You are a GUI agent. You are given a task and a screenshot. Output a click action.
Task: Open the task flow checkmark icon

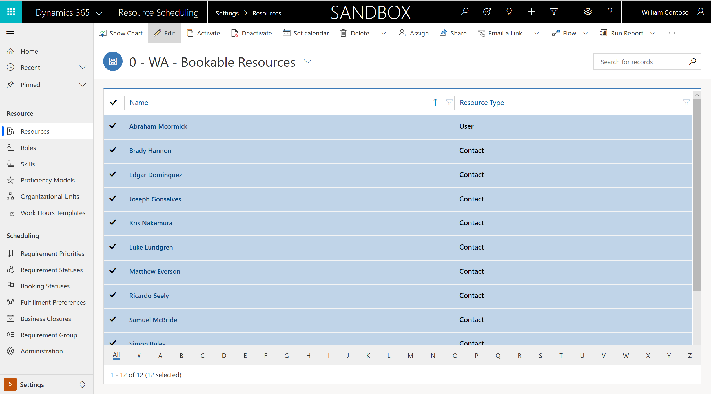click(487, 12)
